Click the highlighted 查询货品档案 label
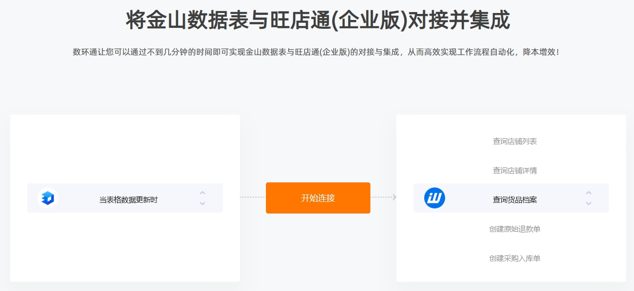 [x=515, y=200]
